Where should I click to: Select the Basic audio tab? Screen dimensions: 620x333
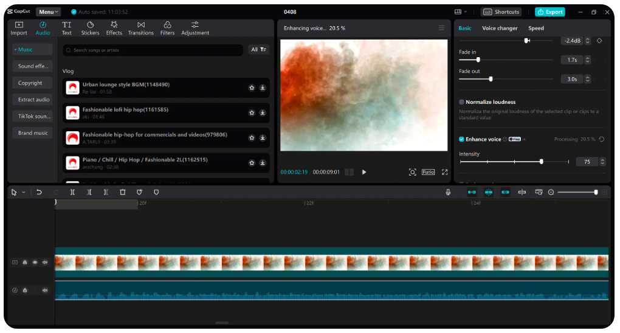tap(464, 28)
